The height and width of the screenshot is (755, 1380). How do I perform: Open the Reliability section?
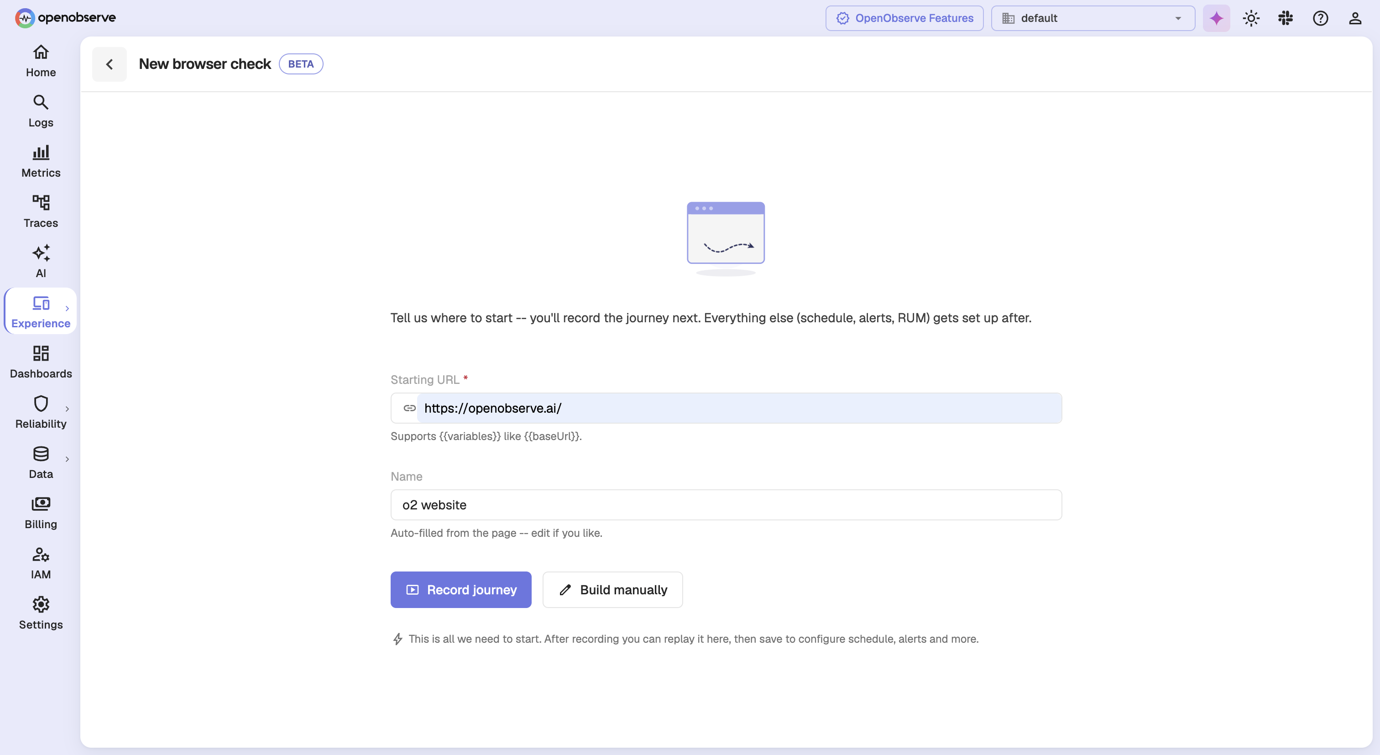[41, 412]
